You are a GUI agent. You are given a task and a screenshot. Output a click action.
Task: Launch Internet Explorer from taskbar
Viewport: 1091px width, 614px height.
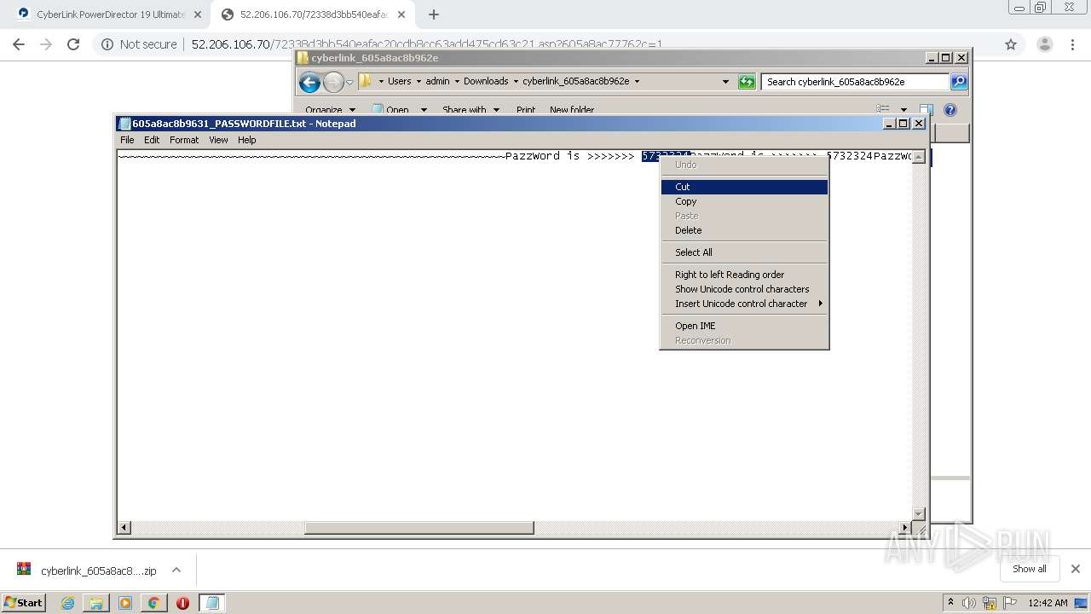(68, 603)
